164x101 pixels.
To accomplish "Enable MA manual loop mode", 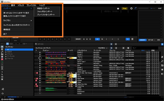I will [x=102, y=39].
